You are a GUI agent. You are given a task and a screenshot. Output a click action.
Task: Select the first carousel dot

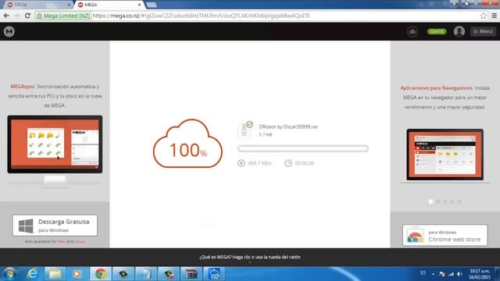430,201
